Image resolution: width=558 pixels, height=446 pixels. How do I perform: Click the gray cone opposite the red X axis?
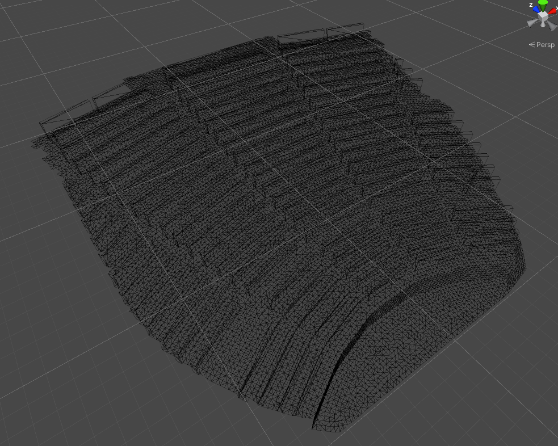(x=532, y=23)
